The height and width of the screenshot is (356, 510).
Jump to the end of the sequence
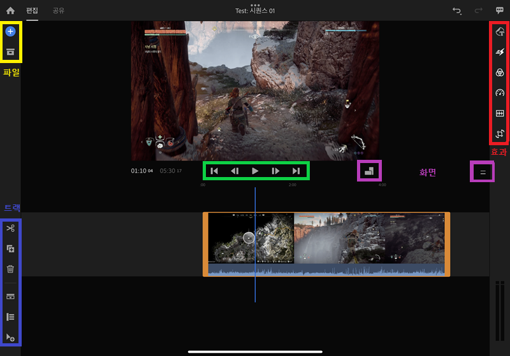click(296, 171)
